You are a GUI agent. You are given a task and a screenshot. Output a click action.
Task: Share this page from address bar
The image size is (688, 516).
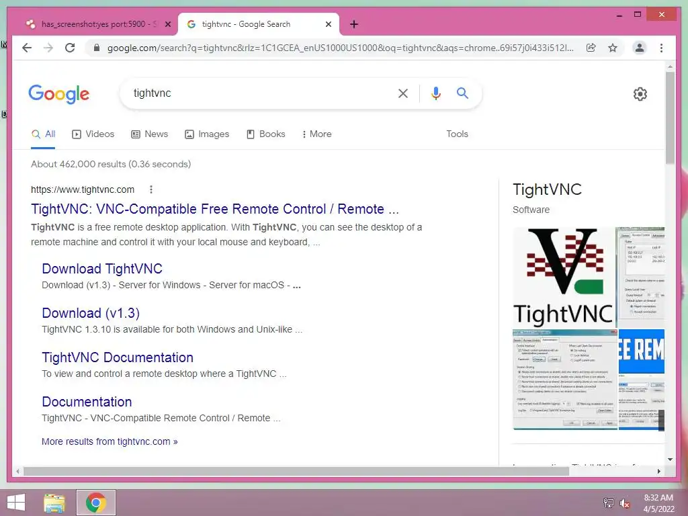click(x=591, y=48)
